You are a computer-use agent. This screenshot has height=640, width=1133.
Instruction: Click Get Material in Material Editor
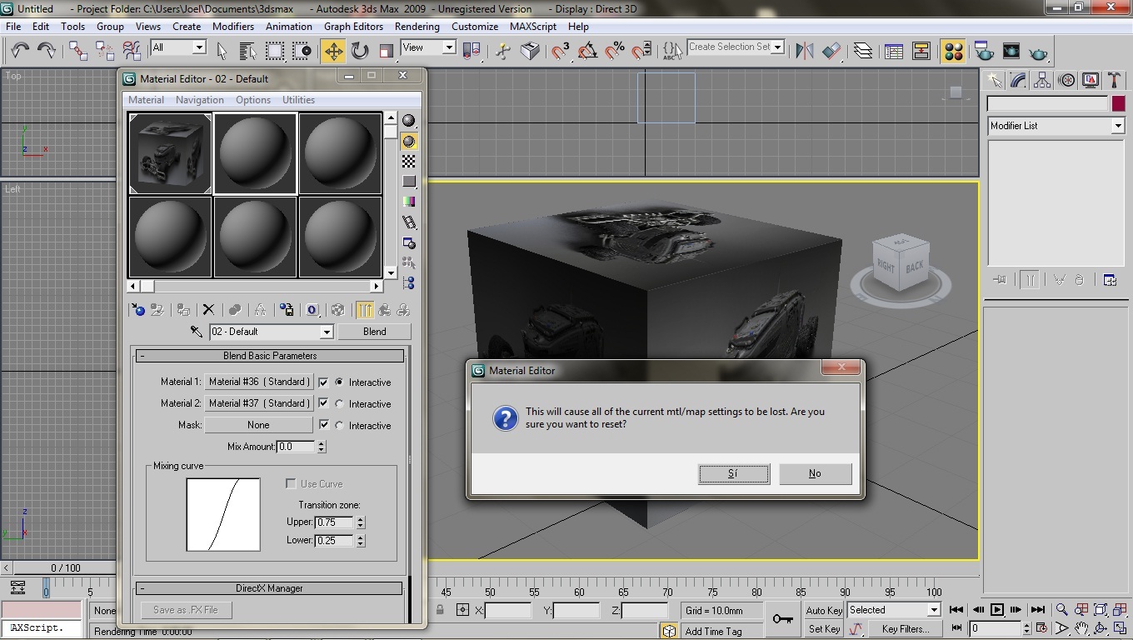point(138,310)
